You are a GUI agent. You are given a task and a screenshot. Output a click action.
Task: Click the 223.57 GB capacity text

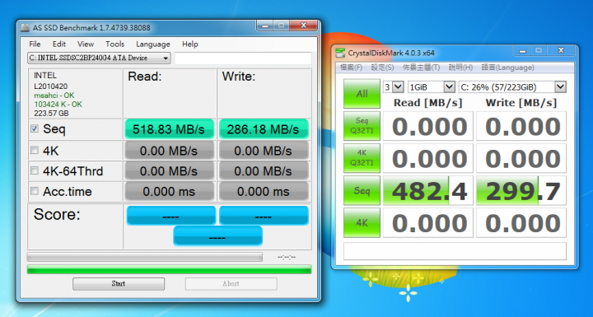(x=51, y=114)
